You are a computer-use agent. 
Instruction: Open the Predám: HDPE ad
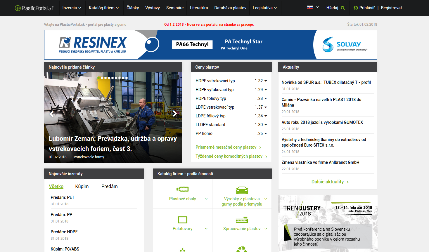[x=64, y=232]
